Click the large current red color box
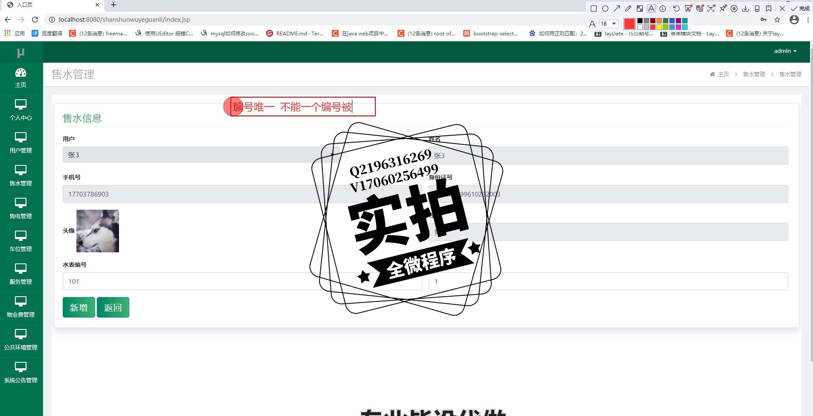The image size is (813, 416). (x=630, y=24)
